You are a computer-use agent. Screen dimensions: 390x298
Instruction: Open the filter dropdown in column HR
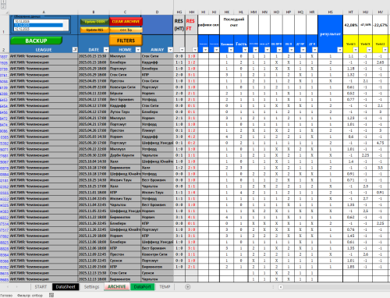click(x=314, y=50)
